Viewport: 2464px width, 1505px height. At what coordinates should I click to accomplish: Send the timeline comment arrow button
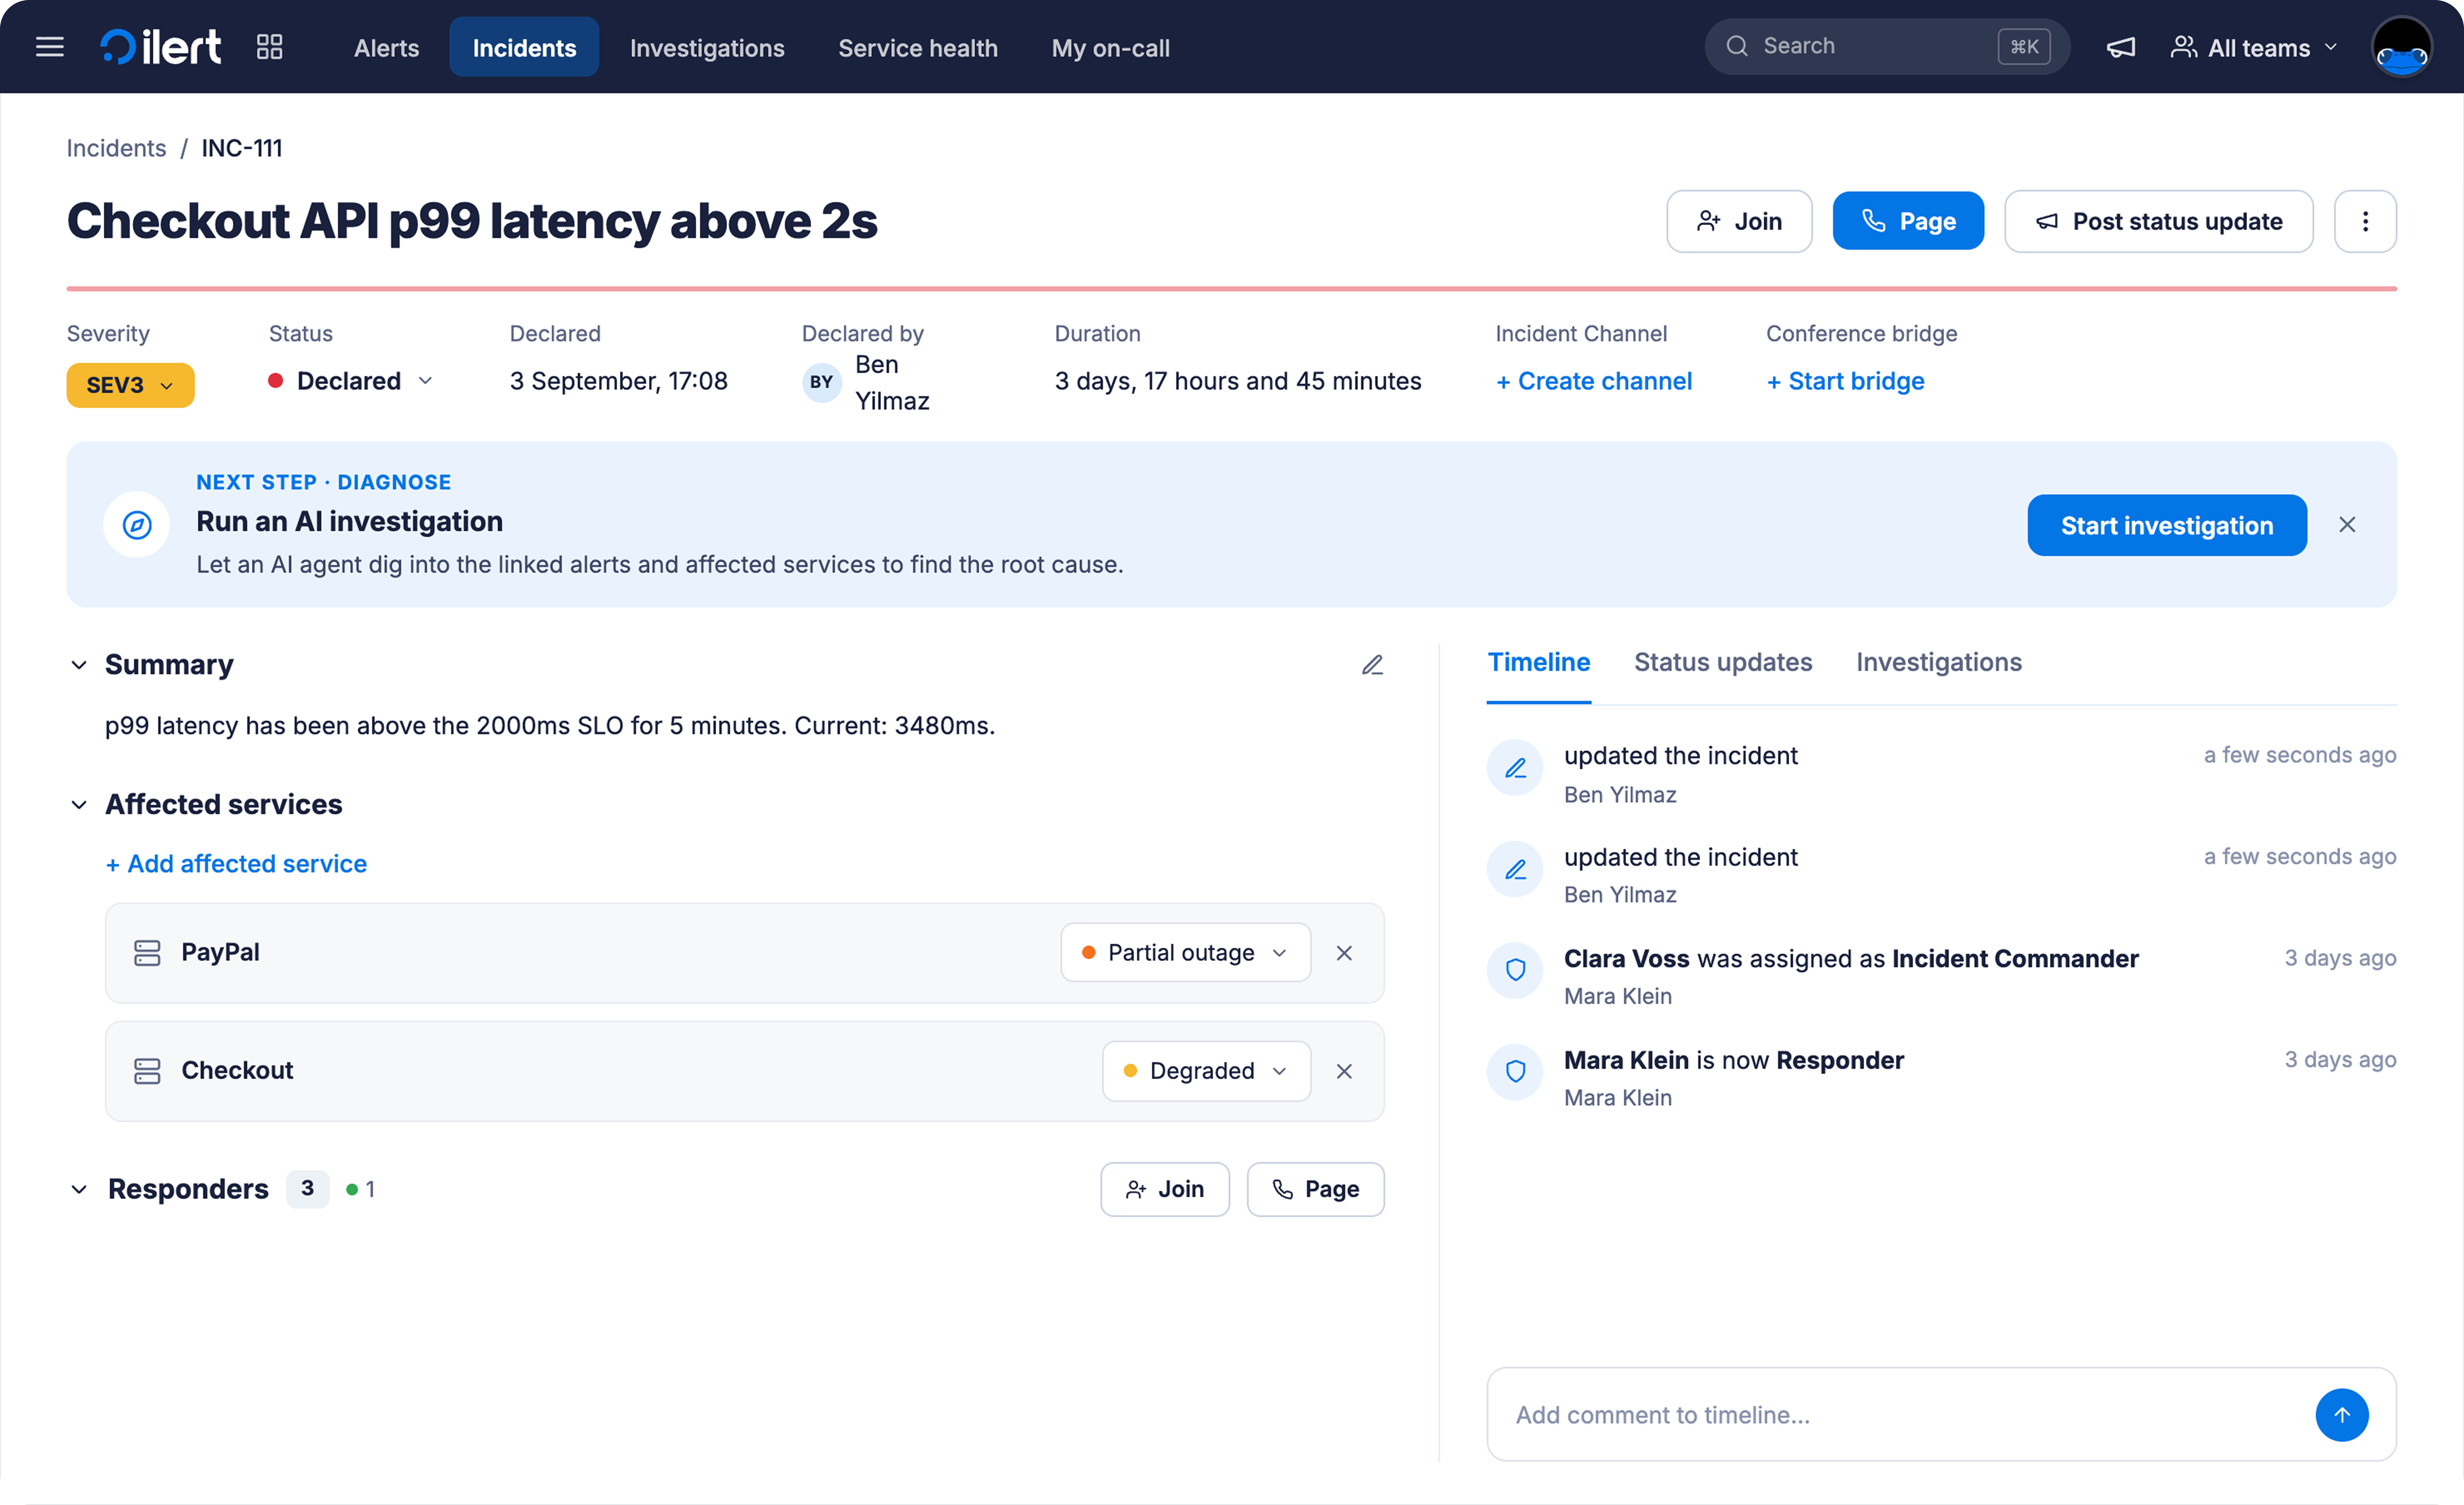click(2341, 1415)
